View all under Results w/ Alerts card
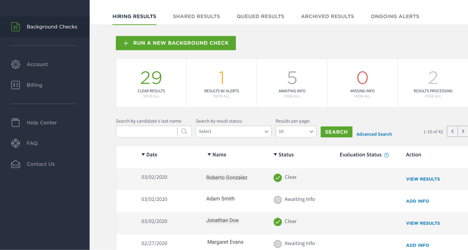 [x=221, y=96]
